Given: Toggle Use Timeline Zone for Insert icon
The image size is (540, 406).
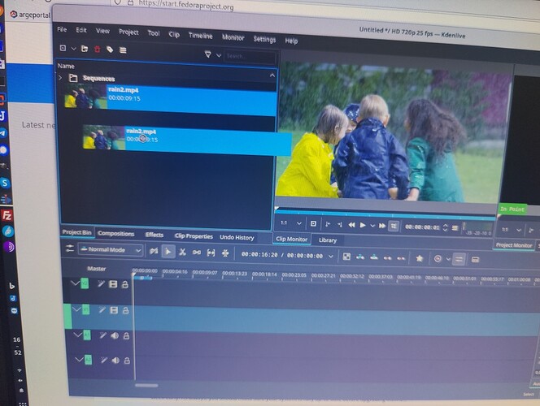Looking at the screenshot, I should point(154,251).
